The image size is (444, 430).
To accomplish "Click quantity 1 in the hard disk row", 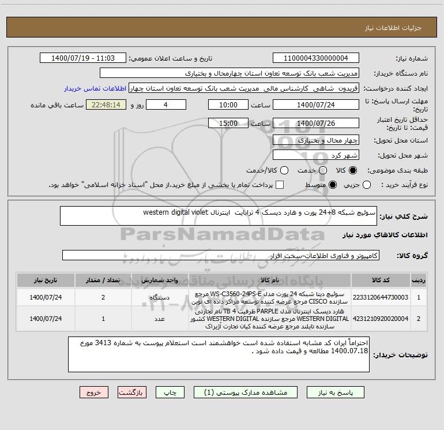I will pos(103,319).
